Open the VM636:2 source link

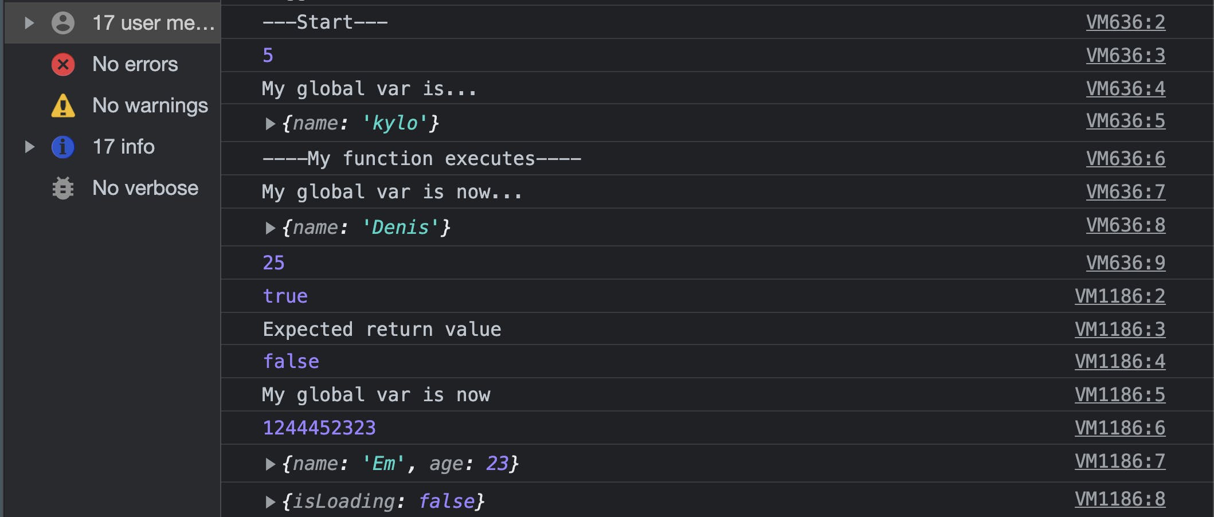pyautogui.click(x=1125, y=22)
